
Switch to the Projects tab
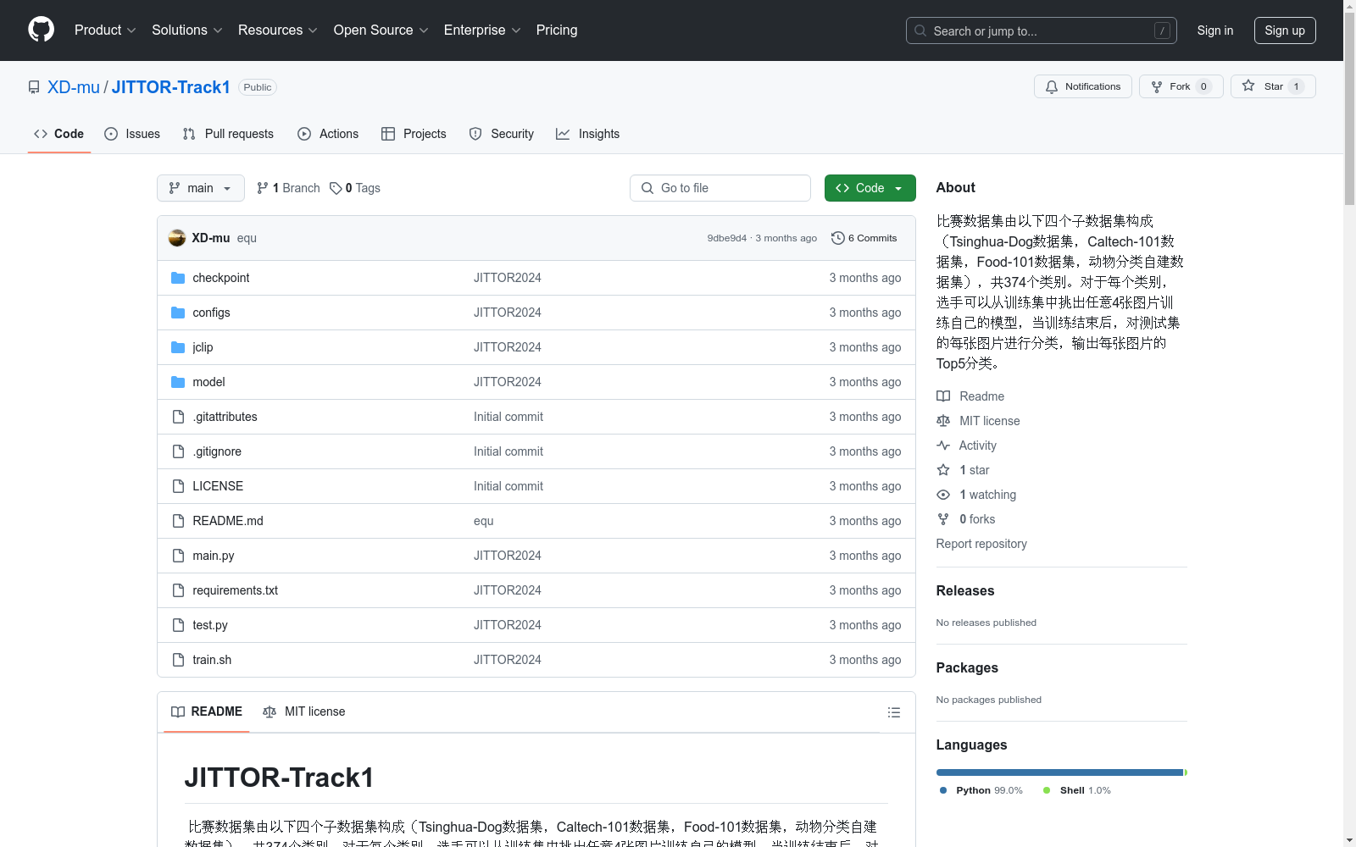(414, 134)
